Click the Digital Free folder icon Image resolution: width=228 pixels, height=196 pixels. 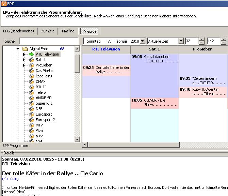pyautogui.click(x=25, y=49)
